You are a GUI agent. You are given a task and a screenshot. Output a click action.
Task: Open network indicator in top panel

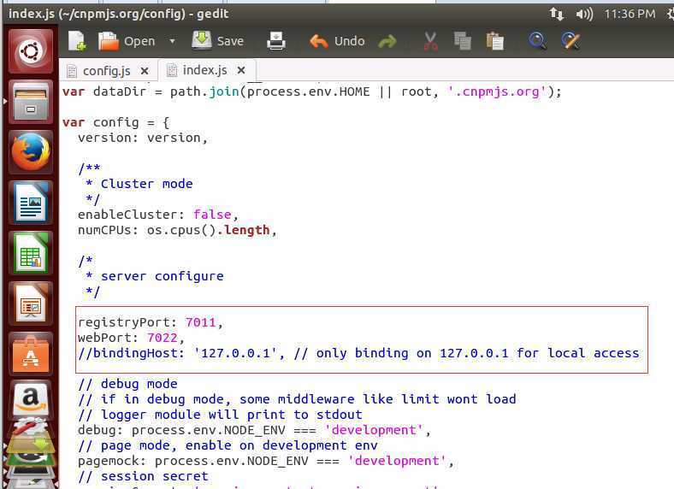coord(556,15)
